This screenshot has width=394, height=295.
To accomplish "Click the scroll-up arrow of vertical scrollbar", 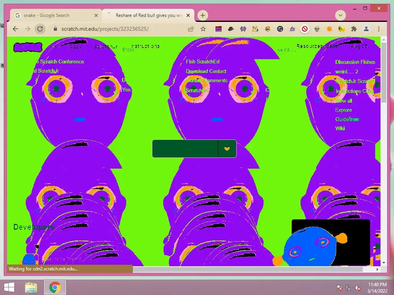I will (384, 40).
